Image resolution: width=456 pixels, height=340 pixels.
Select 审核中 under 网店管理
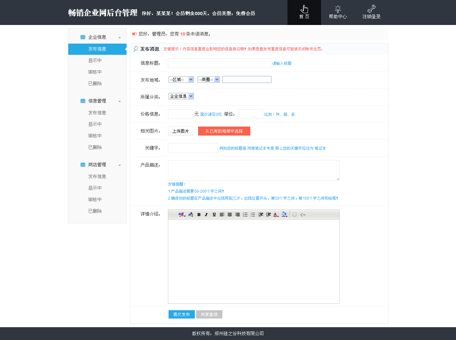[95, 200]
